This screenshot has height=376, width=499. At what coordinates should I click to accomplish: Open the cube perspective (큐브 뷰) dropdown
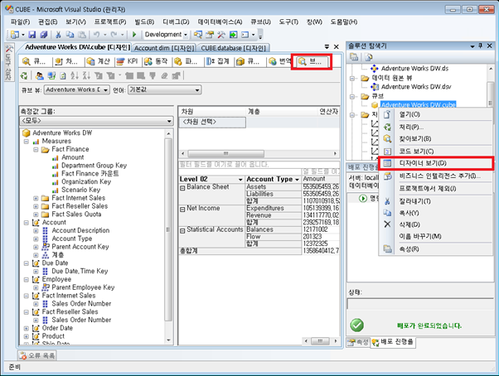77,90
